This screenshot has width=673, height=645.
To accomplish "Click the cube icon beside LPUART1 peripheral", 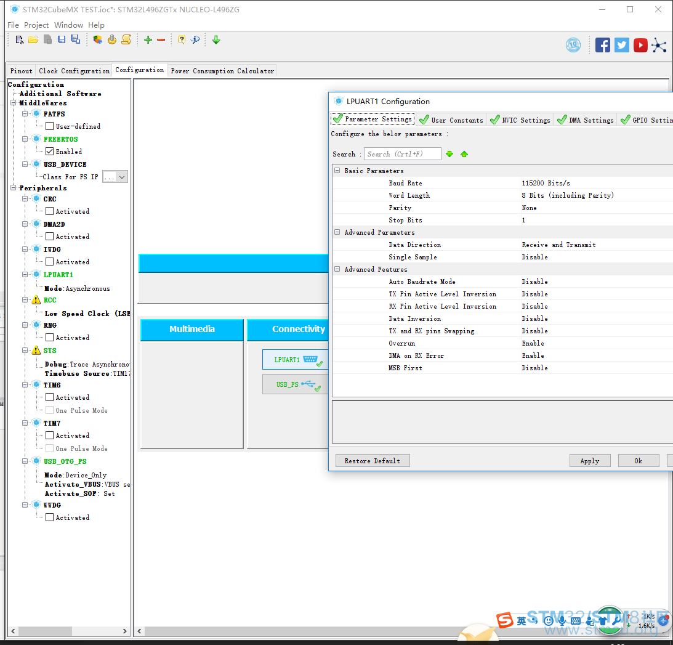I will [37, 274].
